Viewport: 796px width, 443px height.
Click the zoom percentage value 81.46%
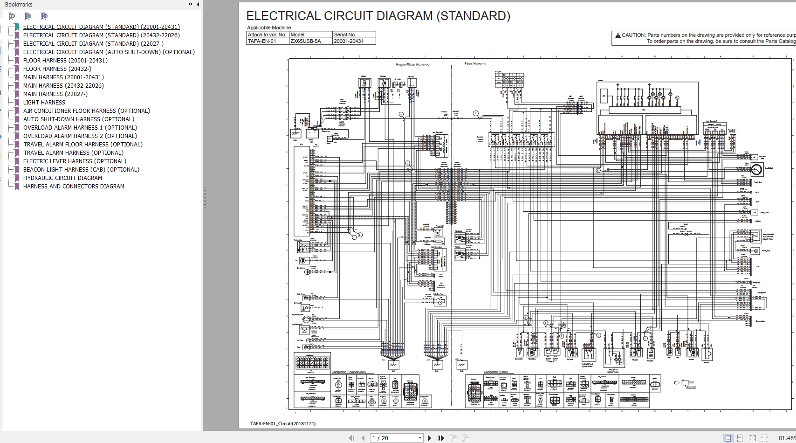[787, 438]
